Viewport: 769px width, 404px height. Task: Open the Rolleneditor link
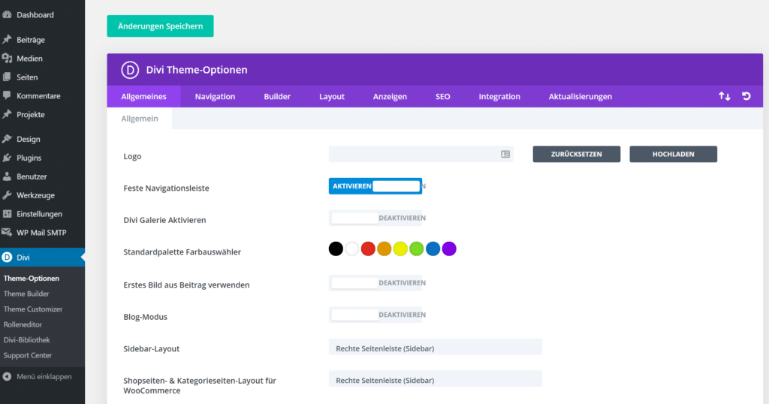coord(23,324)
